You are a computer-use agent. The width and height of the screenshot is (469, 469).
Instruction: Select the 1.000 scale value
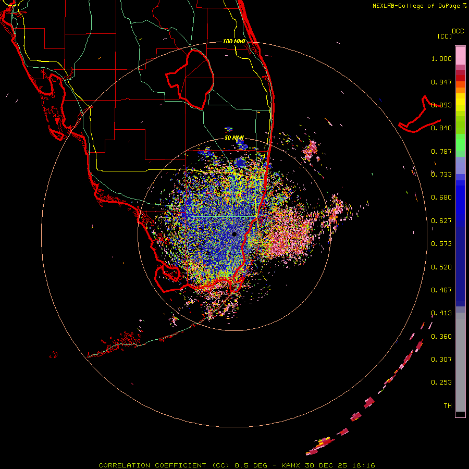[441, 58]
